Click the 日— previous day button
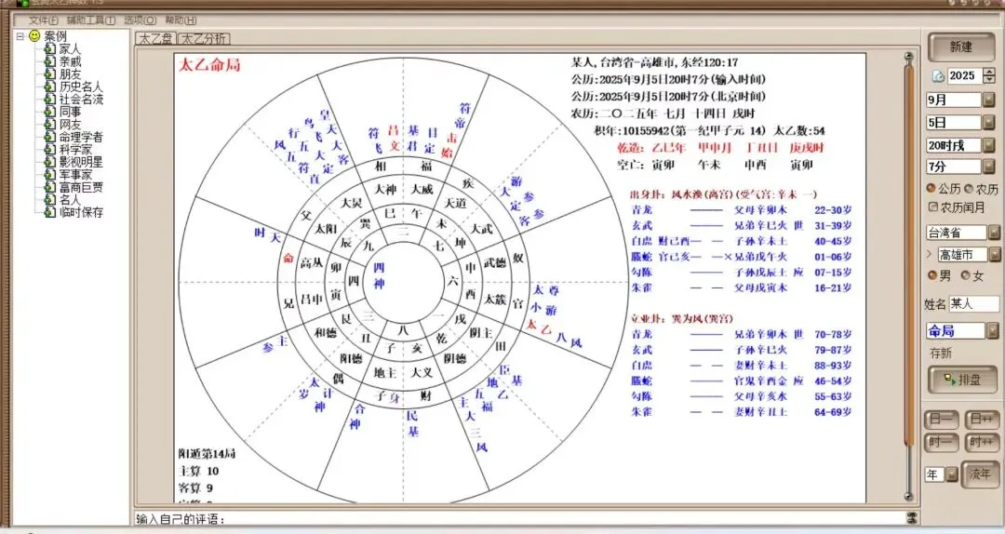This screenshot has height=534, width=1005. point(941,420)
